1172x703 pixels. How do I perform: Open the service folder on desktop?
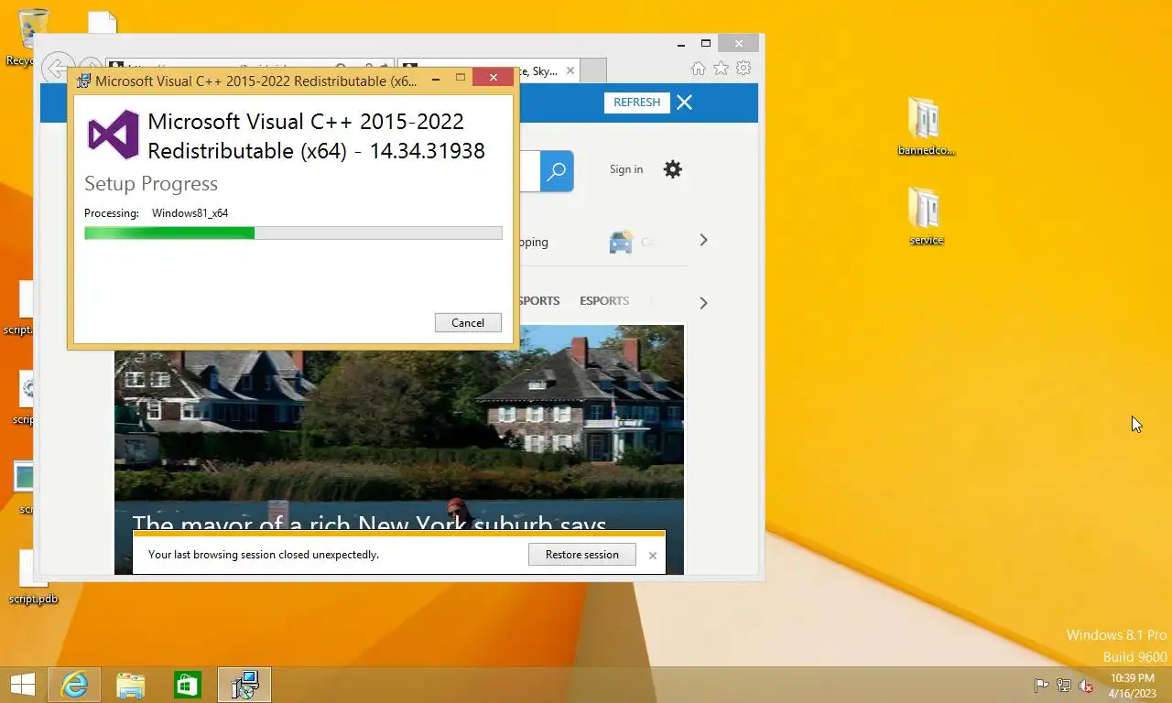[926, 217]
